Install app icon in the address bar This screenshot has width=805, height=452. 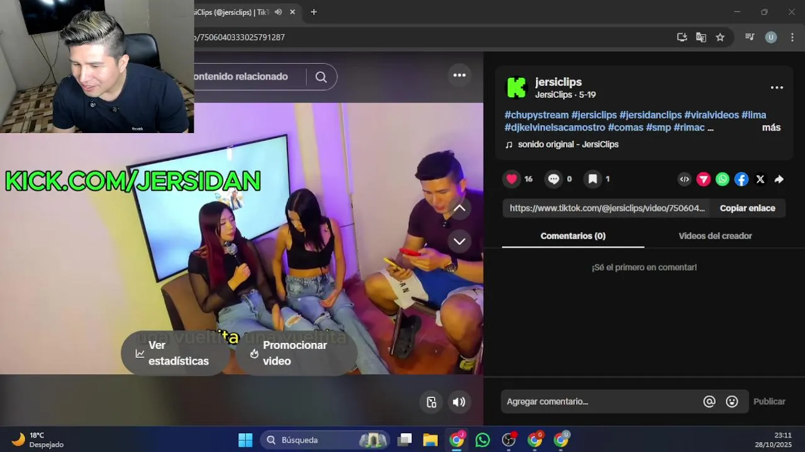tap(682, 37)
